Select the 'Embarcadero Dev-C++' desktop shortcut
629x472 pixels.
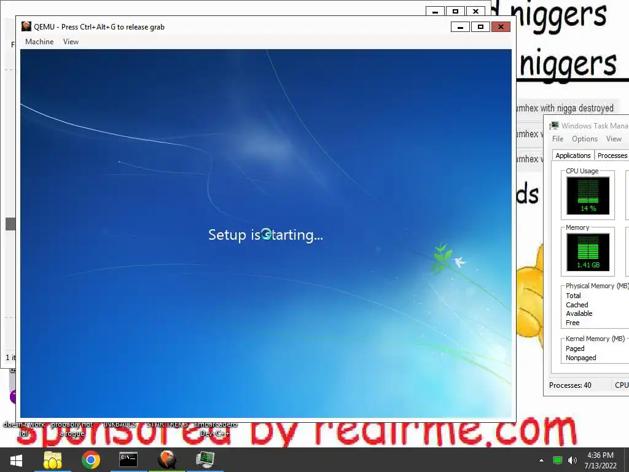215,429
